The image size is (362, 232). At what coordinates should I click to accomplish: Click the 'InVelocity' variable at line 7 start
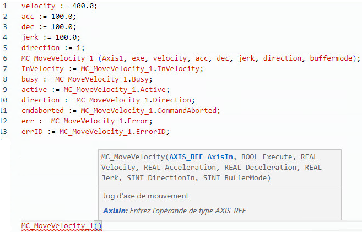(42, 69)
